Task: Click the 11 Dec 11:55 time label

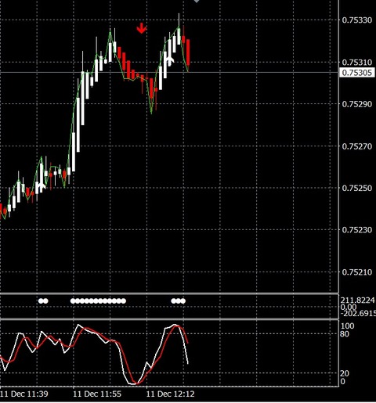Action: (x=97, y=394)
